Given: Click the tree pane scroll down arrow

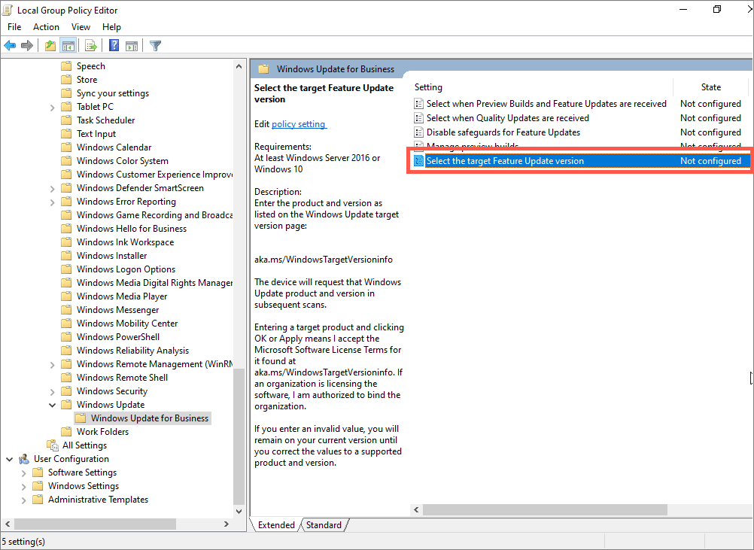Looking at the screenshot, I should (239, 511).
